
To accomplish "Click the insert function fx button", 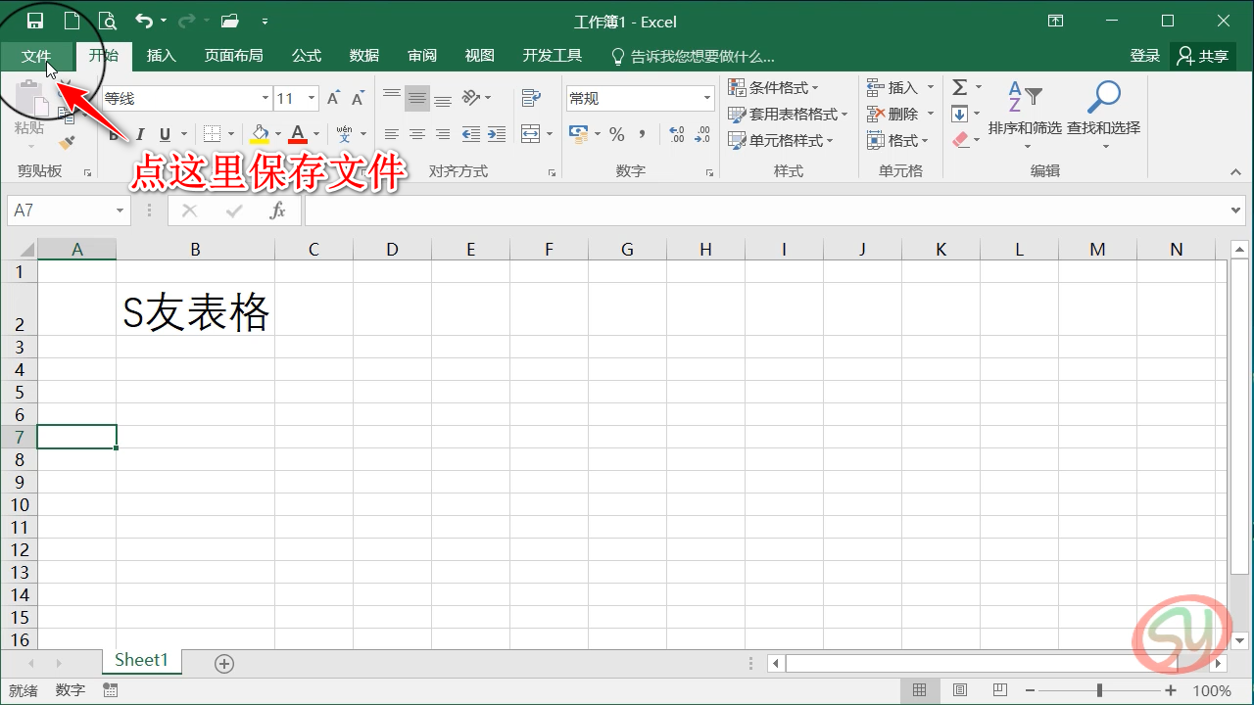I will point(278,211).
